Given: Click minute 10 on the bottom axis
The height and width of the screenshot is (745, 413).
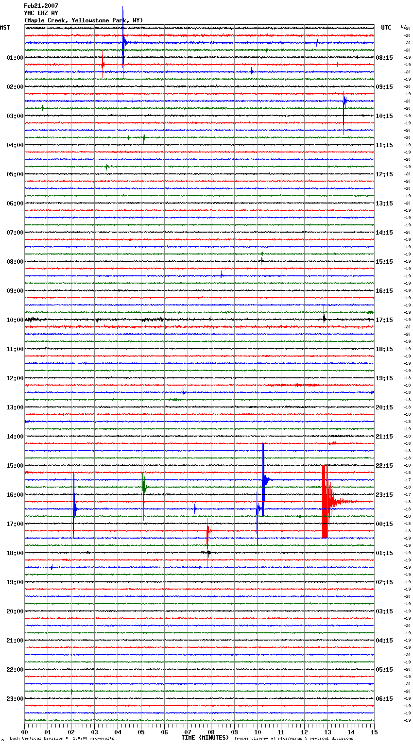Looking at the screenshot, I should click(x=258, y=732).
